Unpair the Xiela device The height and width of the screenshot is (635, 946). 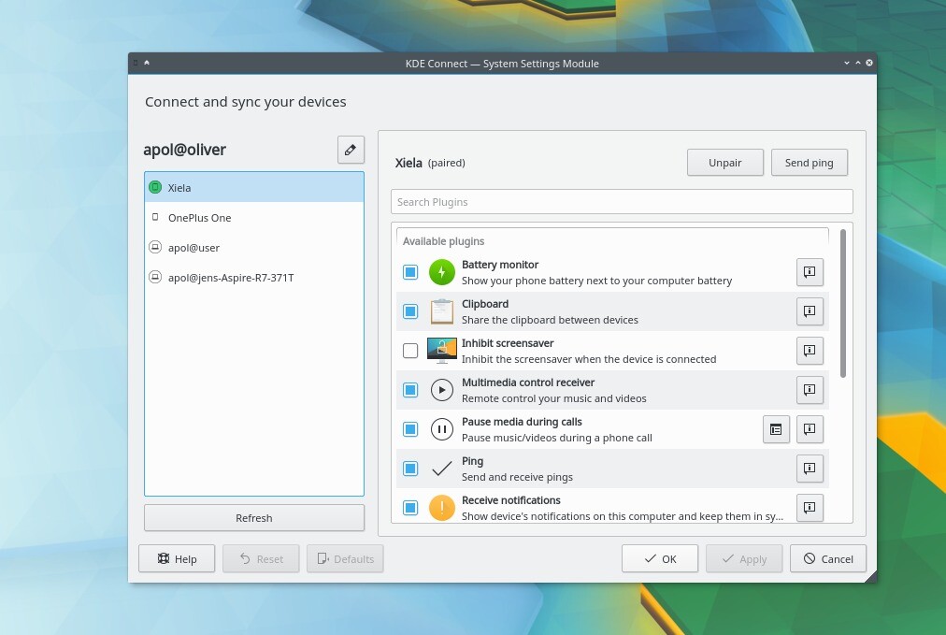coord(724,162)
